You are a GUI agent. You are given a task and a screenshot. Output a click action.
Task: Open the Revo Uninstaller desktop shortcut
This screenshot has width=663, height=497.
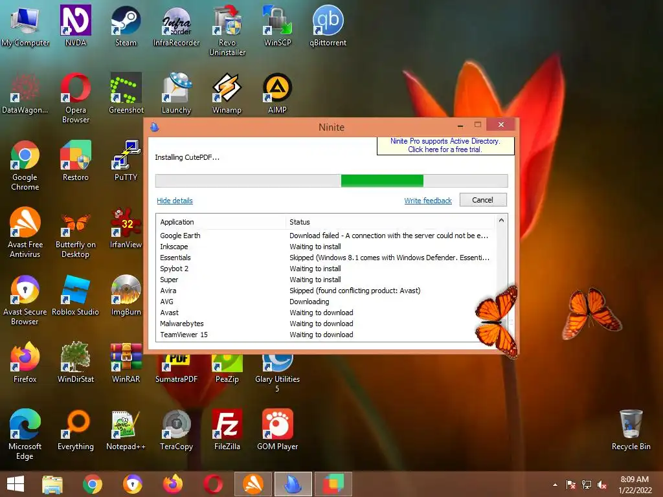[x=227, y=31]
